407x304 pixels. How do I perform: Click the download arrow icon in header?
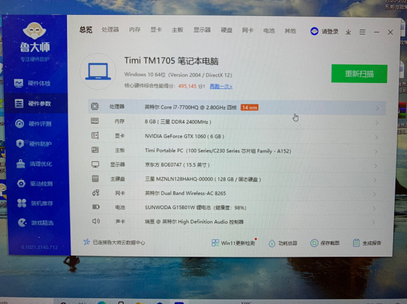pos(348,32)
